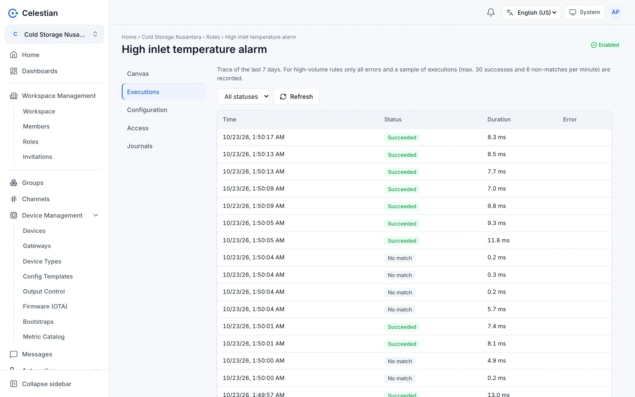635x397 pixels.
Task: Click the System monitor icon
Action: 573,12
